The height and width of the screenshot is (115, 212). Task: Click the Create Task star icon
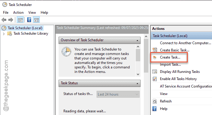155,57
